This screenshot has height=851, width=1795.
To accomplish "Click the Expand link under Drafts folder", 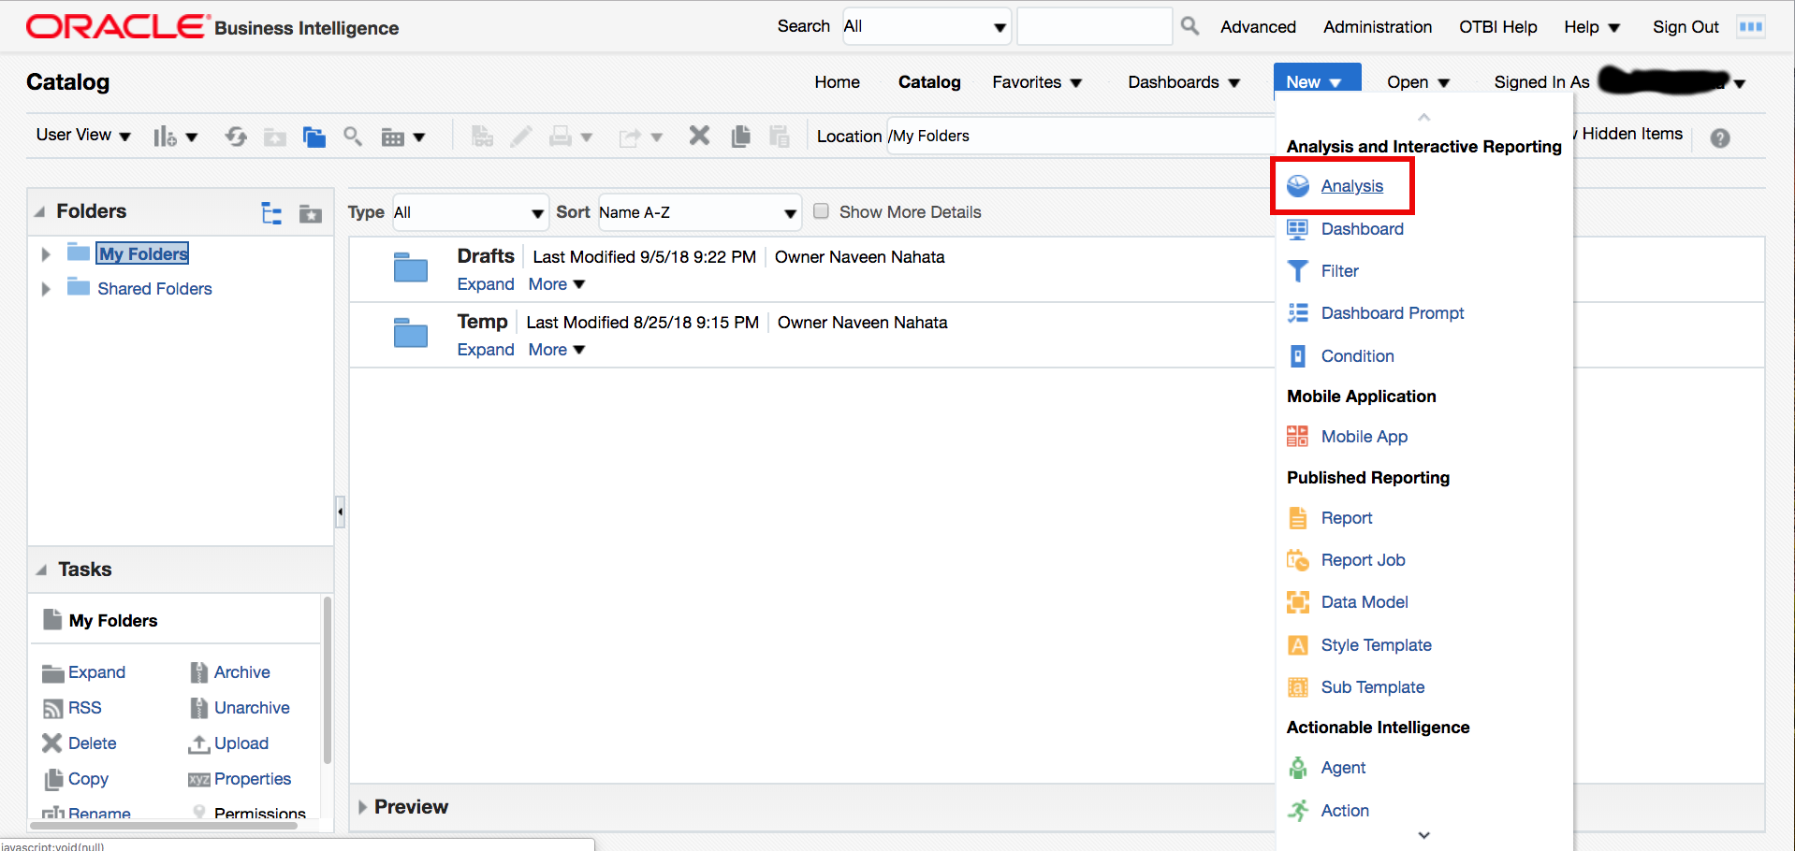I will 485,284.
